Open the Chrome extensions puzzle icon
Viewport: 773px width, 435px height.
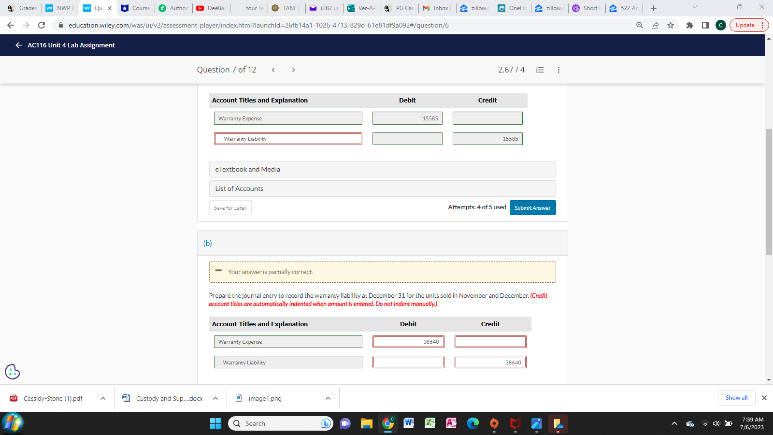pos(690,25)
